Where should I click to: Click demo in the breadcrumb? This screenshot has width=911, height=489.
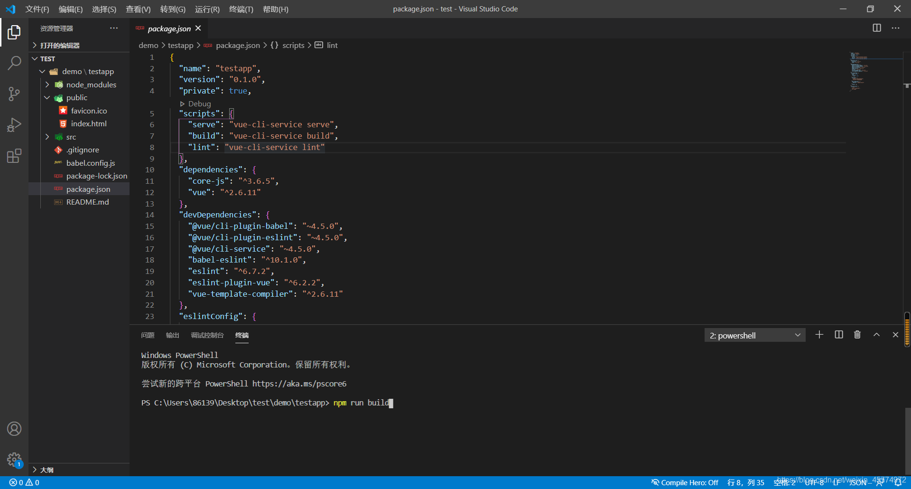(x=149, y=46)
